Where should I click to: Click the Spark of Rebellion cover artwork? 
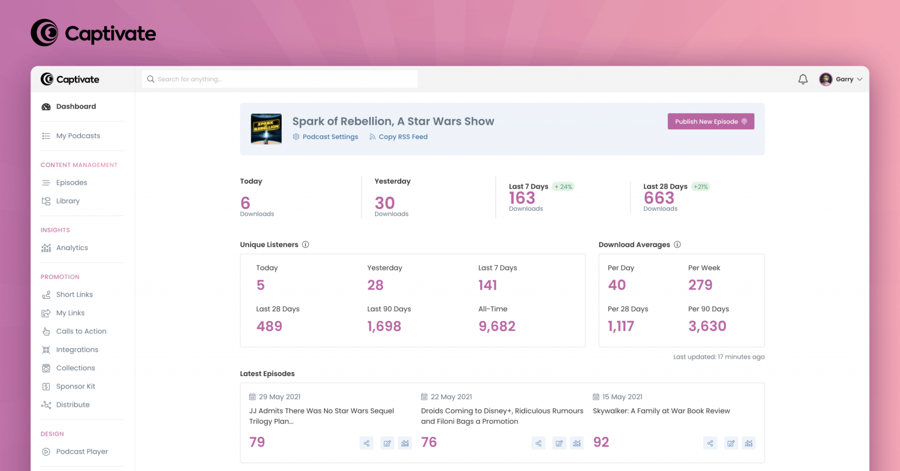point(266,128)
